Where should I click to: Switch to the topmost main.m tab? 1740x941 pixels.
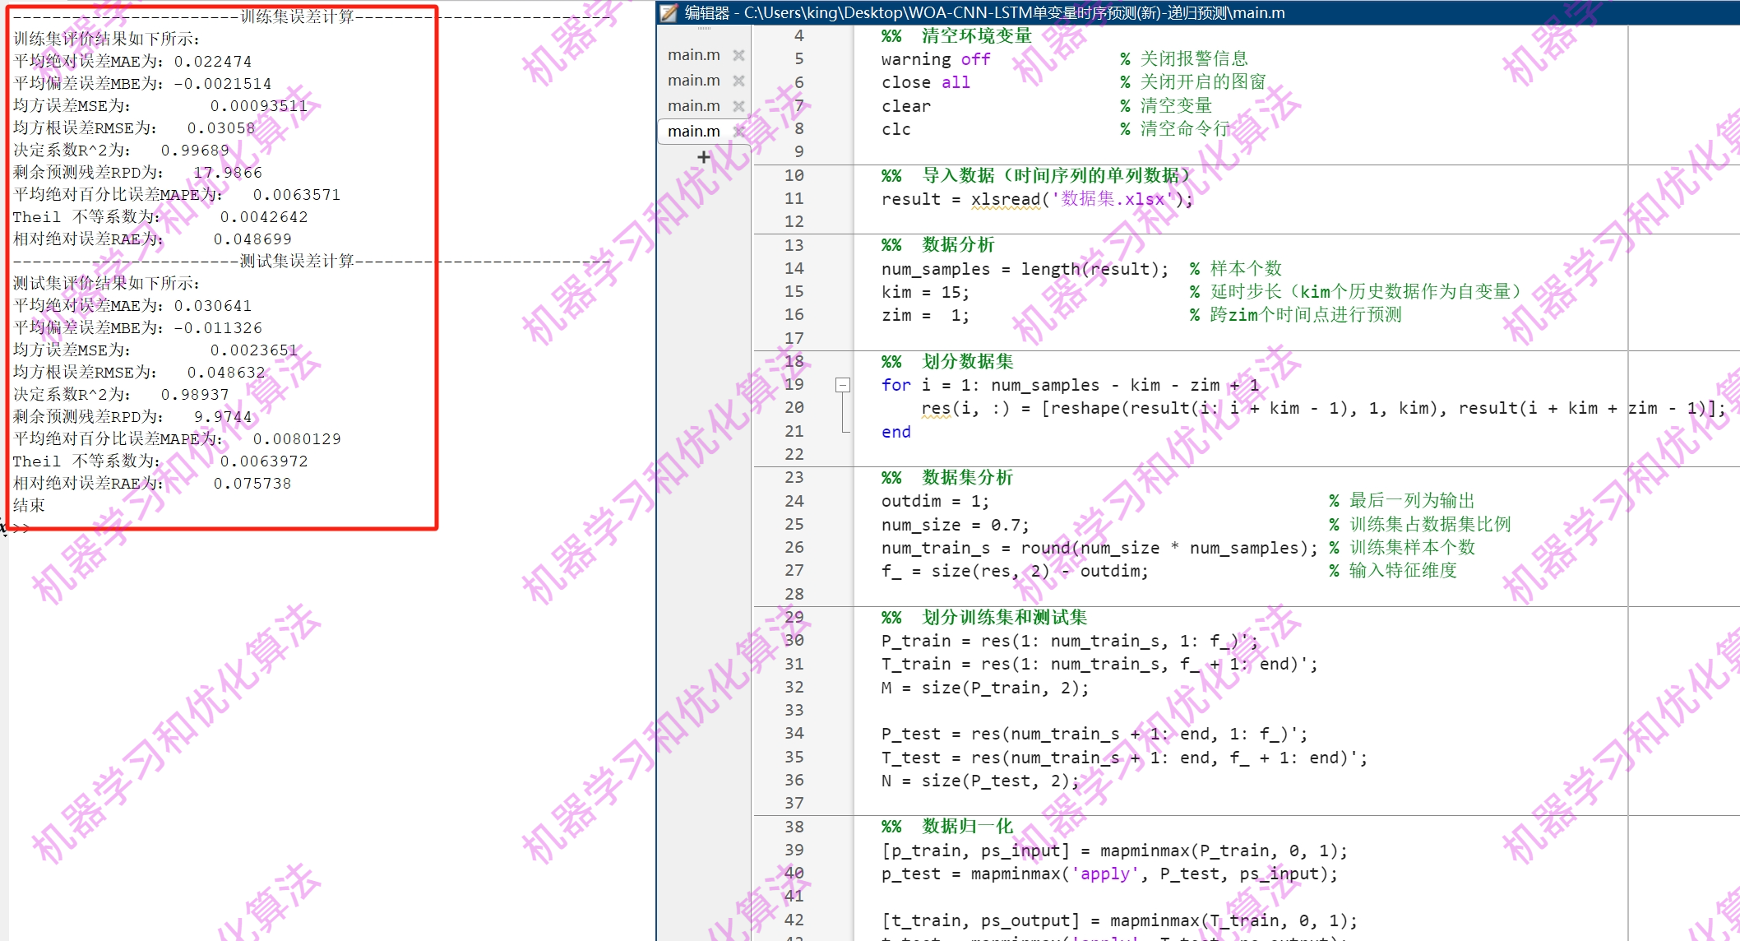[693, 55]
